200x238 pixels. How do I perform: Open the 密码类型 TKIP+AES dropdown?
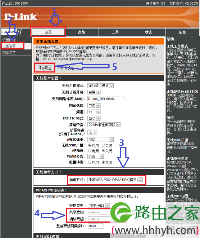(x=99, y=206)
